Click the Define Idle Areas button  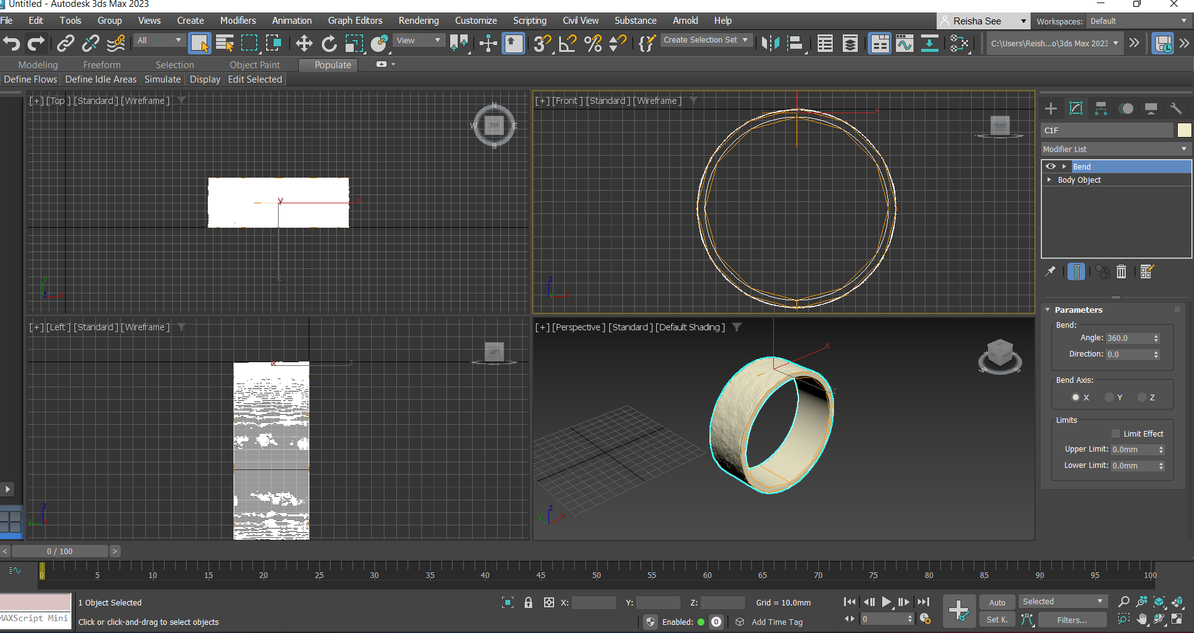click(x=101, y=79)
